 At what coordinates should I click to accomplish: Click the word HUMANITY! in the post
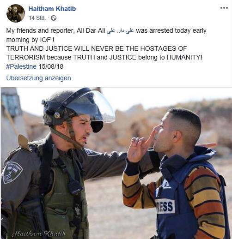(x=184, y=58)
